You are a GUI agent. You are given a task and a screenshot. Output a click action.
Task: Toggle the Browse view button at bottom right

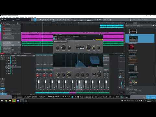153,97
